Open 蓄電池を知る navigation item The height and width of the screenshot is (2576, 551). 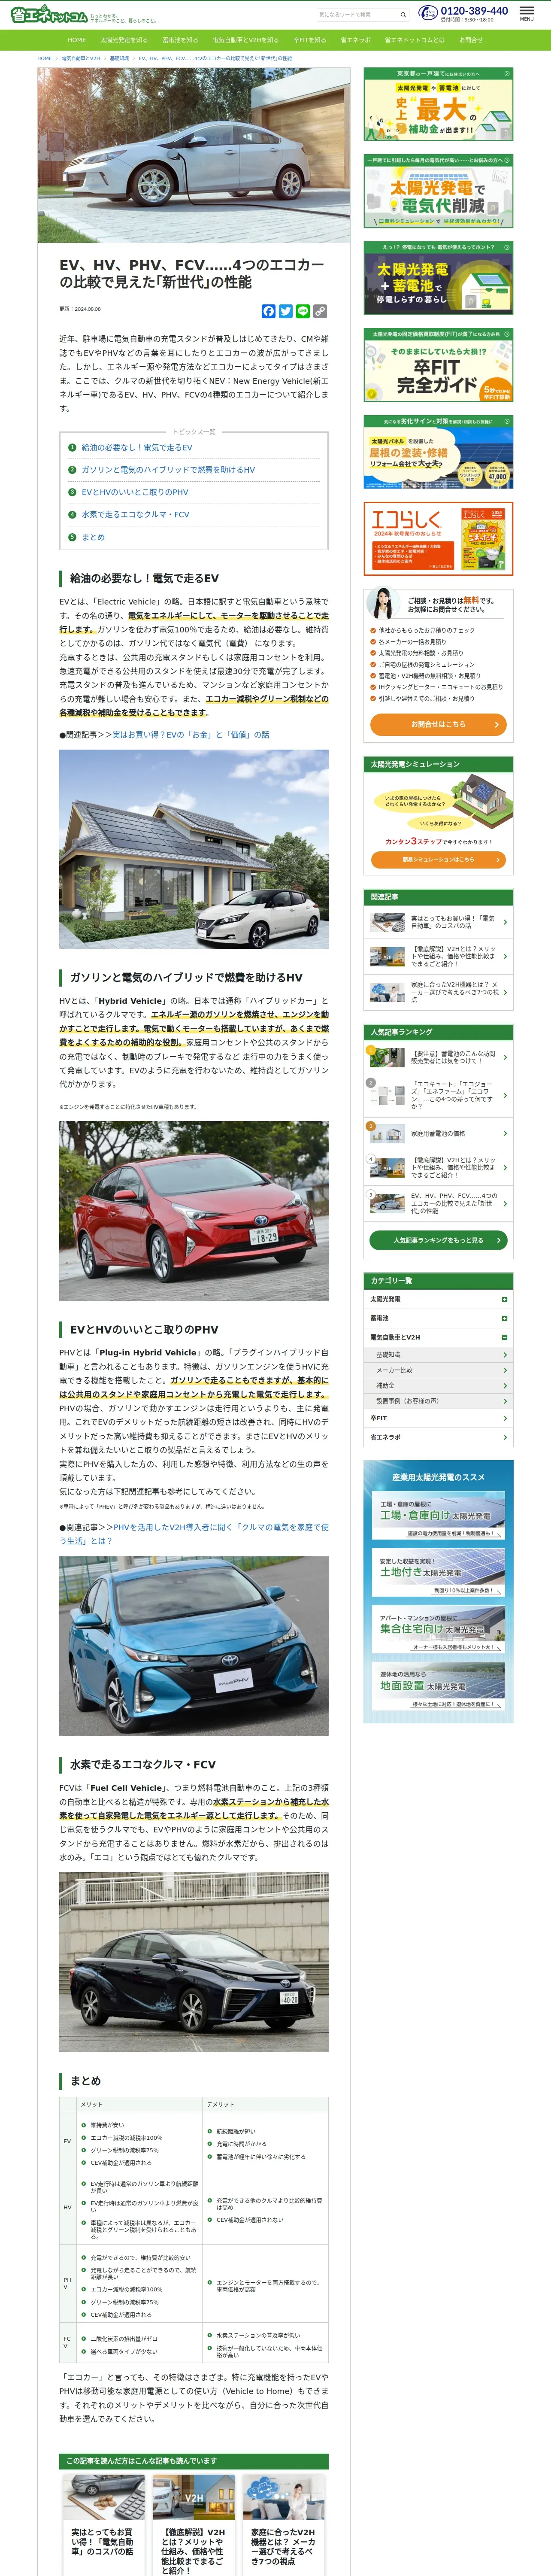click(180, 40)
